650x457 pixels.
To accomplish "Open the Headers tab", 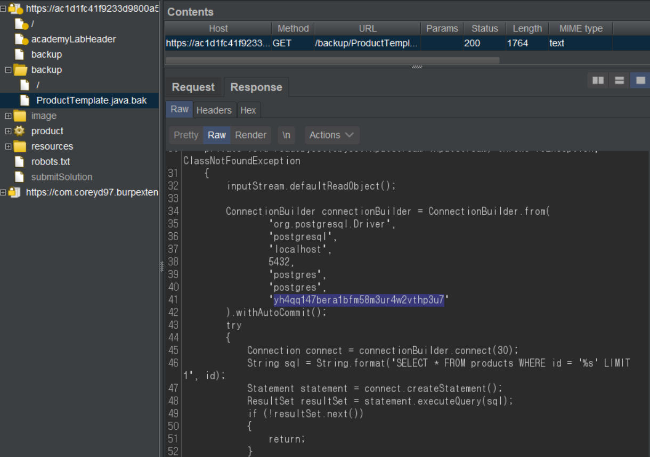I will pos(214,110).
